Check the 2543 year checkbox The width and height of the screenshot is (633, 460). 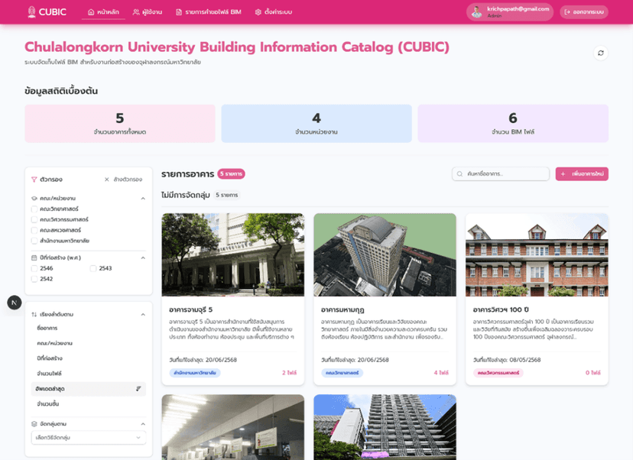tap(93, 268)
